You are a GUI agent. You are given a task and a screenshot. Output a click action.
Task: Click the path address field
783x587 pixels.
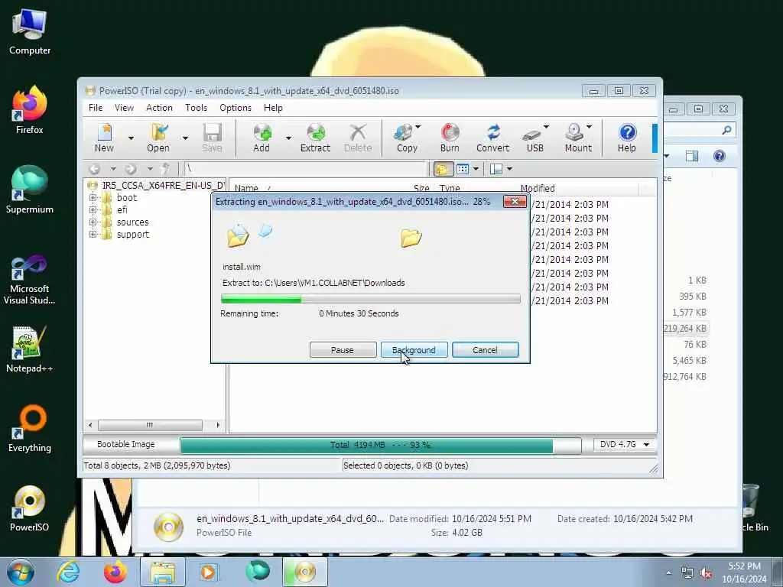tap(306, 169)
